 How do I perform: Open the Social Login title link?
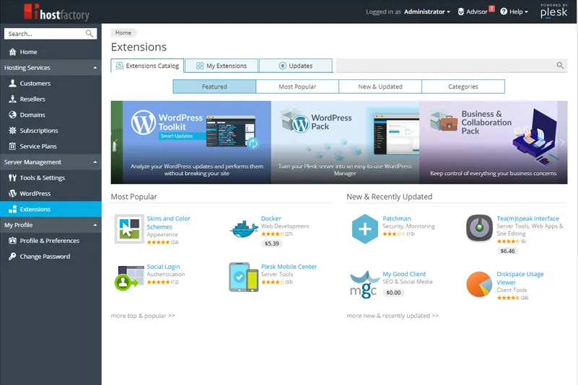163,267
